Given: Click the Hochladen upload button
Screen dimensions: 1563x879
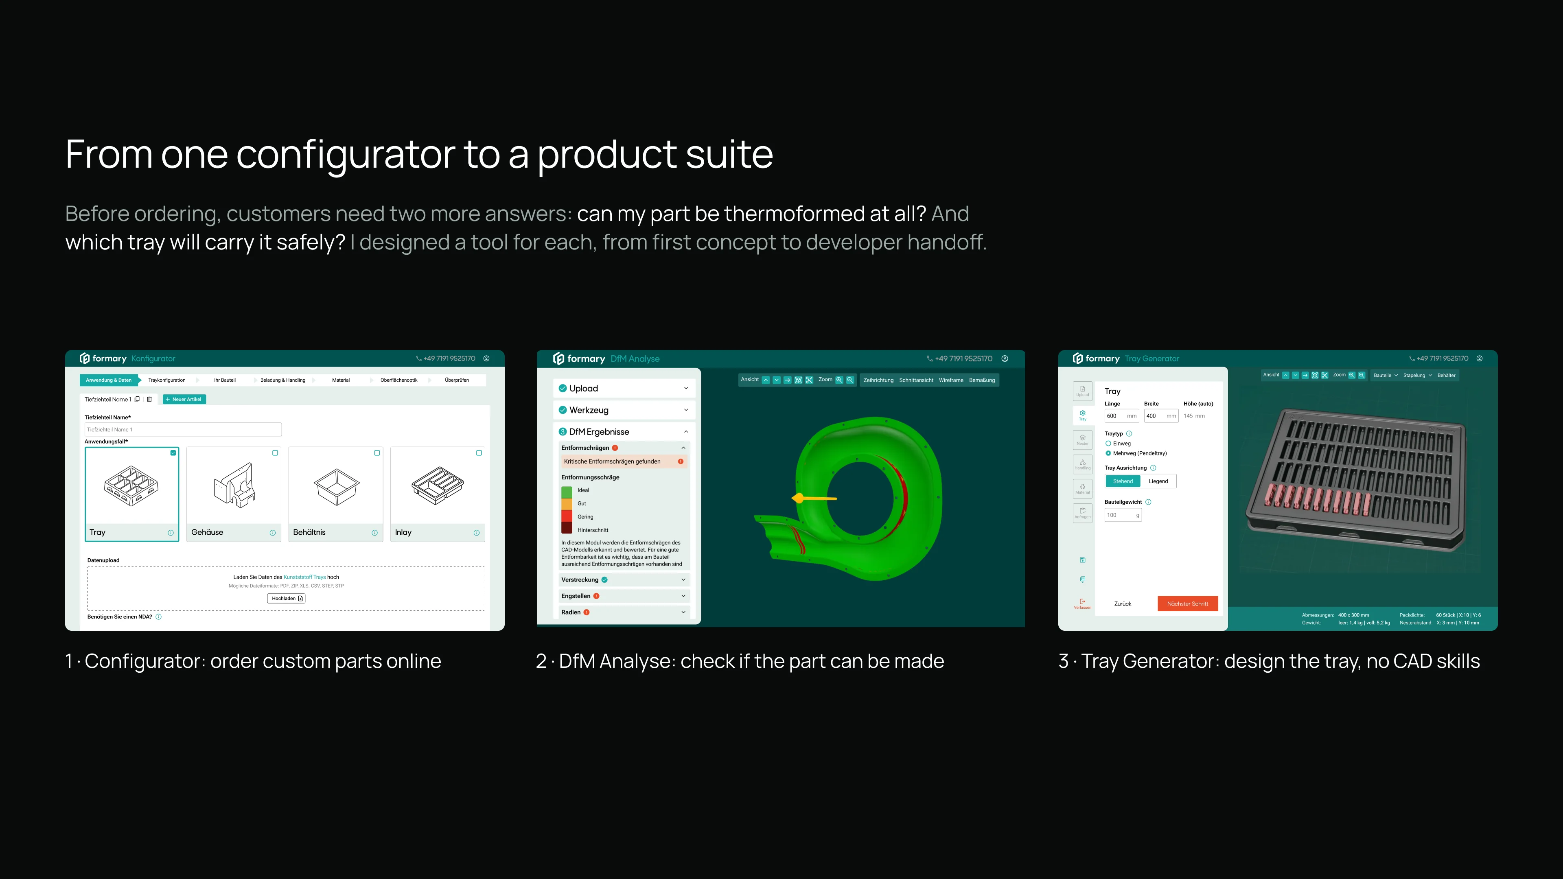Looking at the screenshot, I should click(x=287, y=599).
